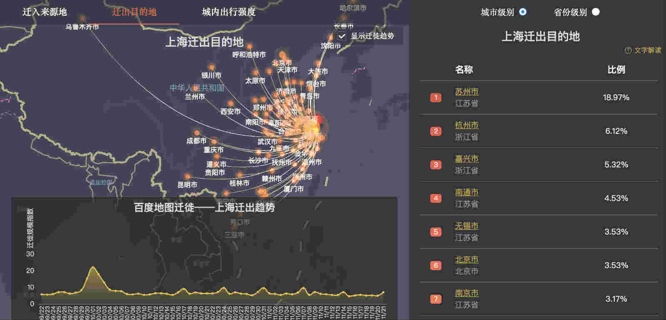Select the 迁出目的地 tab
This screenshot has width=666, height=320.
point(134,12)
